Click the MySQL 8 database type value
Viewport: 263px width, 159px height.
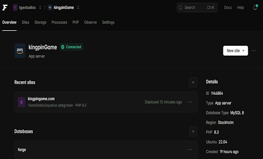tap(237, 113)
